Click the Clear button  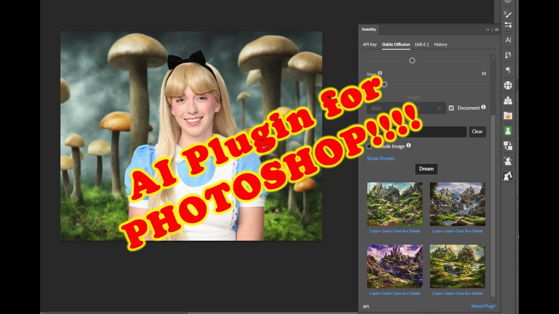pyautogui.click(x=477, y=132)
